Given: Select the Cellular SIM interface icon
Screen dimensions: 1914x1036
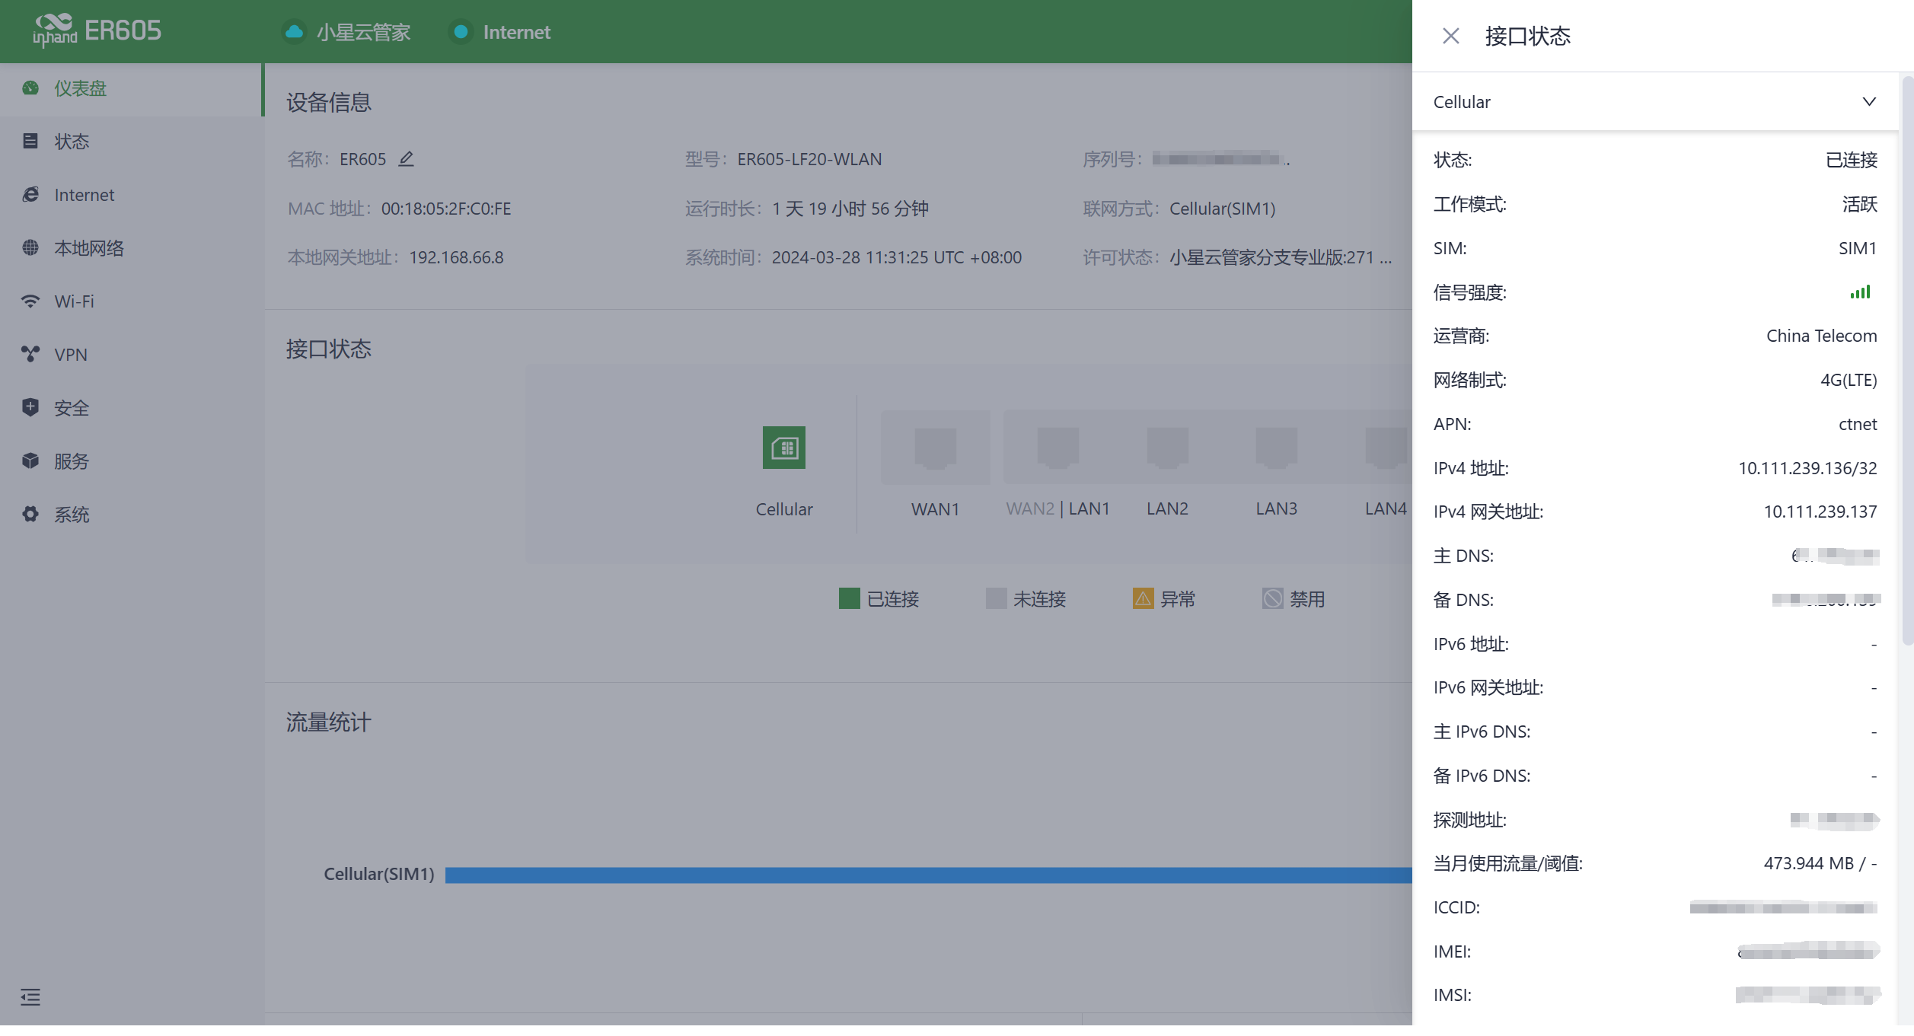Looking at the screenshot, I should click(784, 448).
